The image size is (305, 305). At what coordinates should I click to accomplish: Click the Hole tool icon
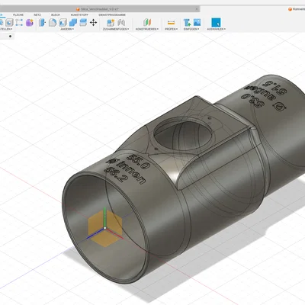[9, 23]
